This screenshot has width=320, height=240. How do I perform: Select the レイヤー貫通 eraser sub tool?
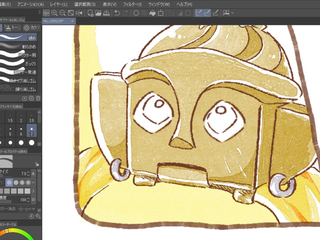[x=18, y=72]
